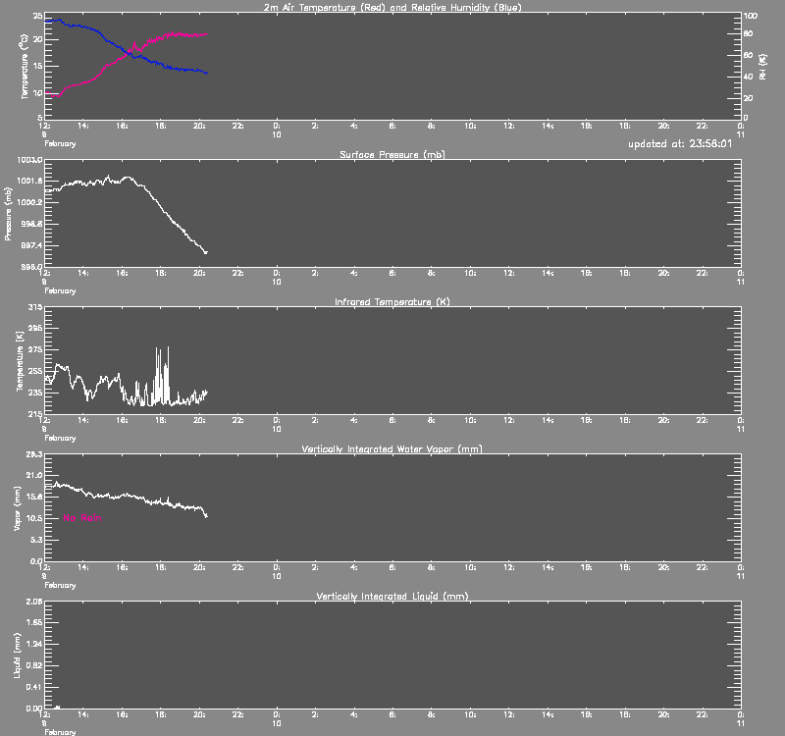The height and width of the screenshot is (736, 785).
Task: Click the 'Infrared Temperature (K)' plot title
Action: pyautogui.click(x=392, y=301)
